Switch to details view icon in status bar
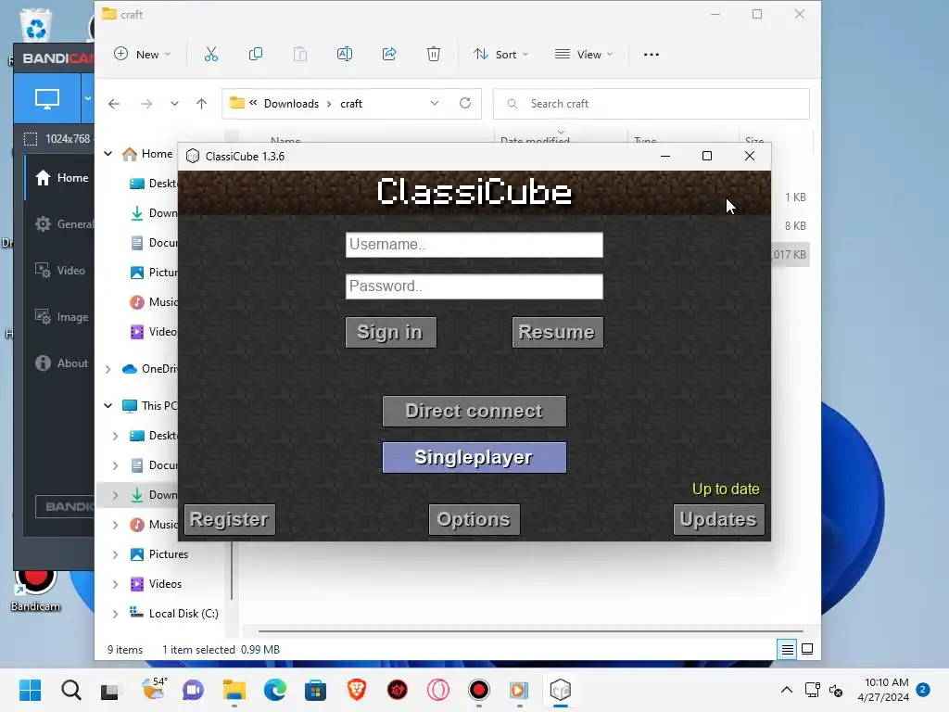Screen dimensions: 949x712 788,650
